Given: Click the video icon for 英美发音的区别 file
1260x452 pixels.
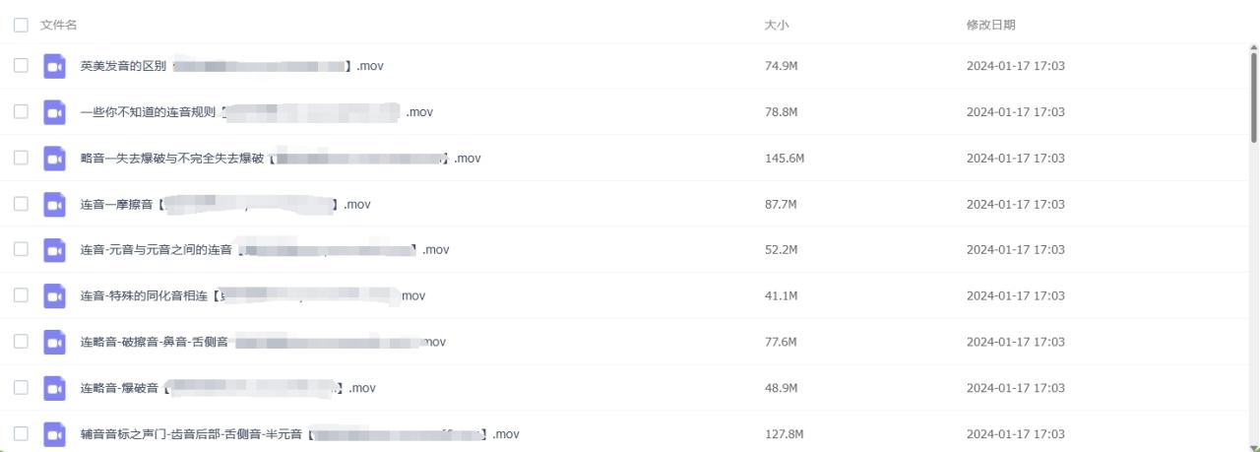Looking at the screenshot, I should point(55,66).
